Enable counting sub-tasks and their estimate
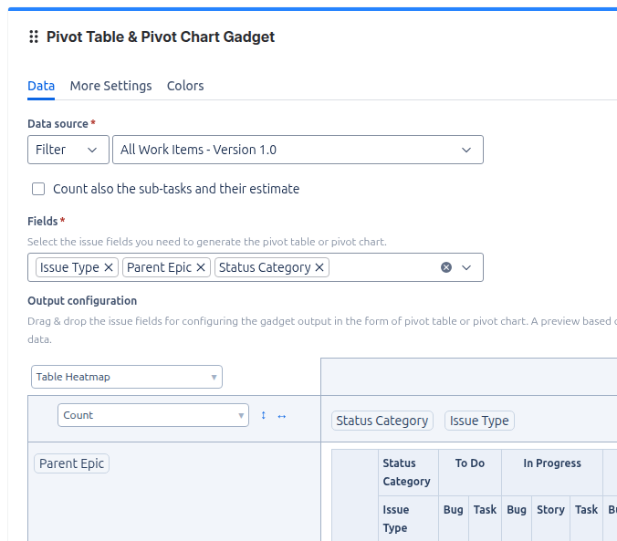This screenshot has width=617, height=541. (38, 189)
